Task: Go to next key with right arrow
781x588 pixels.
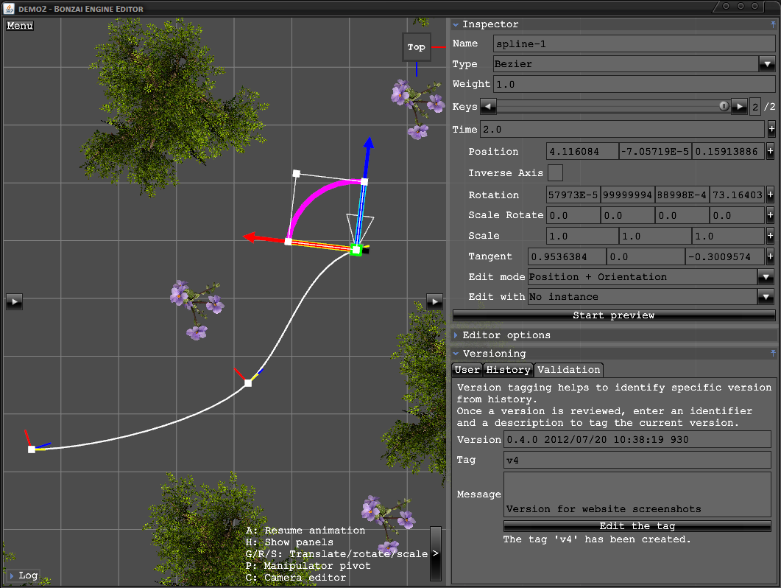Action: 739,107
